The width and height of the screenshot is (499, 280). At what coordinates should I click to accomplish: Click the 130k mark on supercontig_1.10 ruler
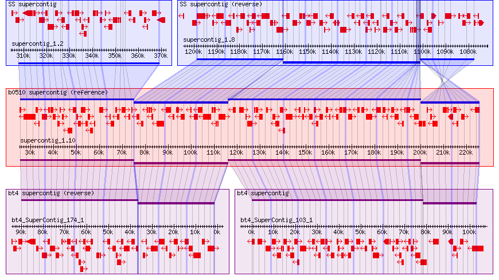[259, 152]
